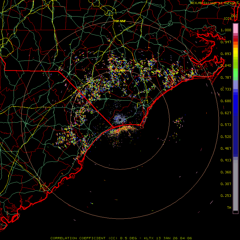Click the CORRELATION COEFFICIENT caption text

[78, 238]
